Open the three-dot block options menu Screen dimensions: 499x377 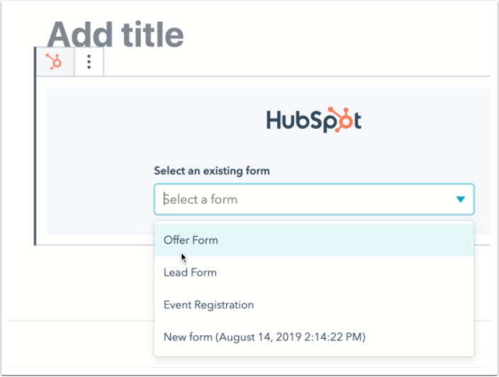[x=89, y=62]
